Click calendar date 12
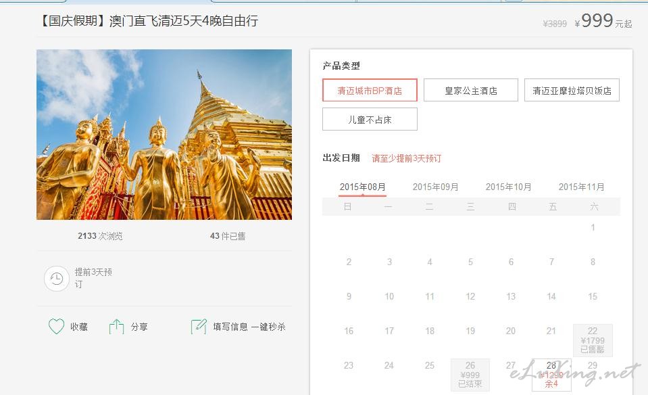Screen dimensions: 648x395 click(470, 296)
